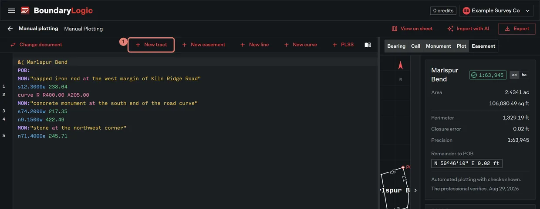Go back using the left arrow
540x209 pixels.
click(10, 29)
